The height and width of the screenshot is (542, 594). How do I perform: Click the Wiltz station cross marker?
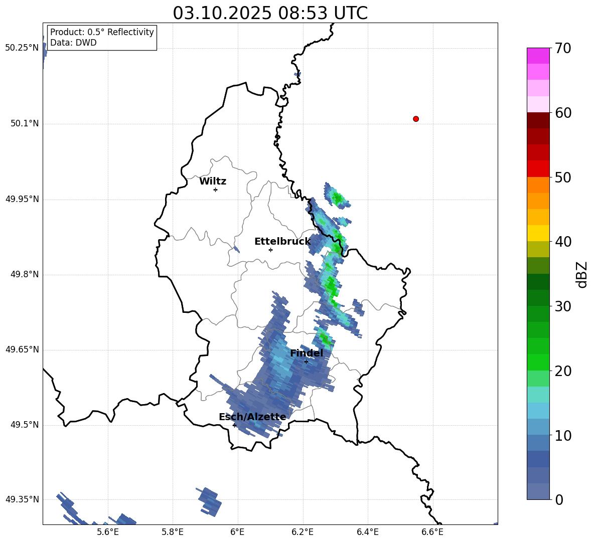tap(215, 190)
